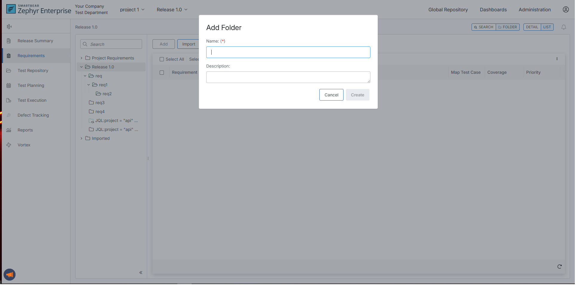This screenshot has height=285, width=579.
Task: Toggle the Select All checkbox
Action: (162, 59)
